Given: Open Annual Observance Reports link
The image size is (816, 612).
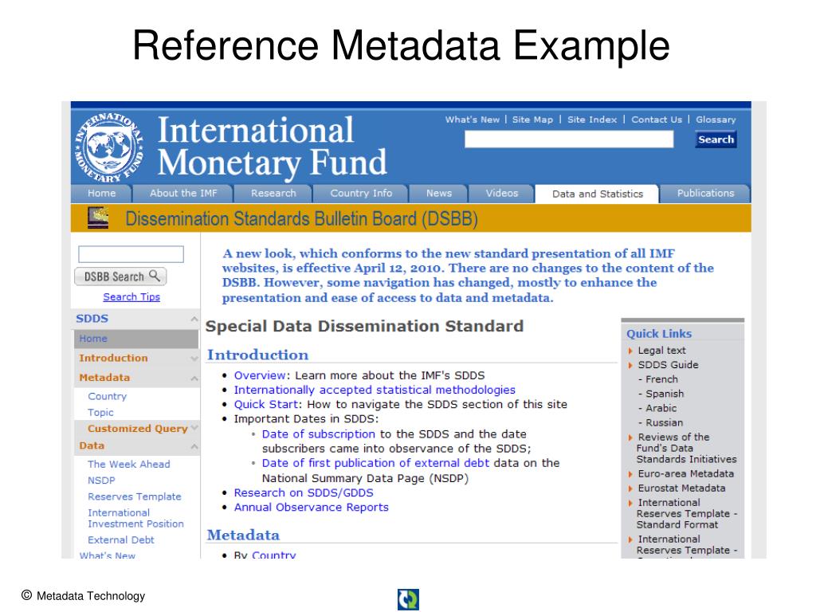Looking at the screenshot, I should point(312,508).
